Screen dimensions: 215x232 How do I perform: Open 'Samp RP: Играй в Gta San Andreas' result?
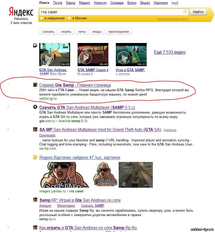80,200
